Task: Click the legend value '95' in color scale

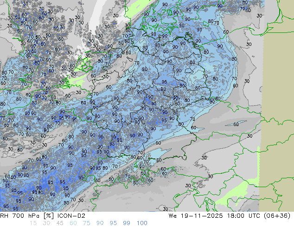Action: pyautogui.click(x=113, y=223)
